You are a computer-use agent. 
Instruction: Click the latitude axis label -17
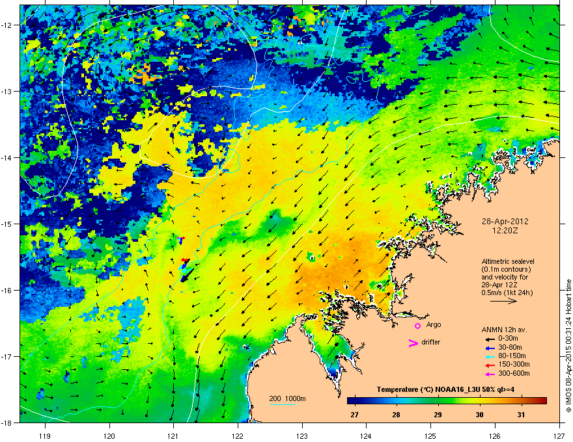point(8,356)
